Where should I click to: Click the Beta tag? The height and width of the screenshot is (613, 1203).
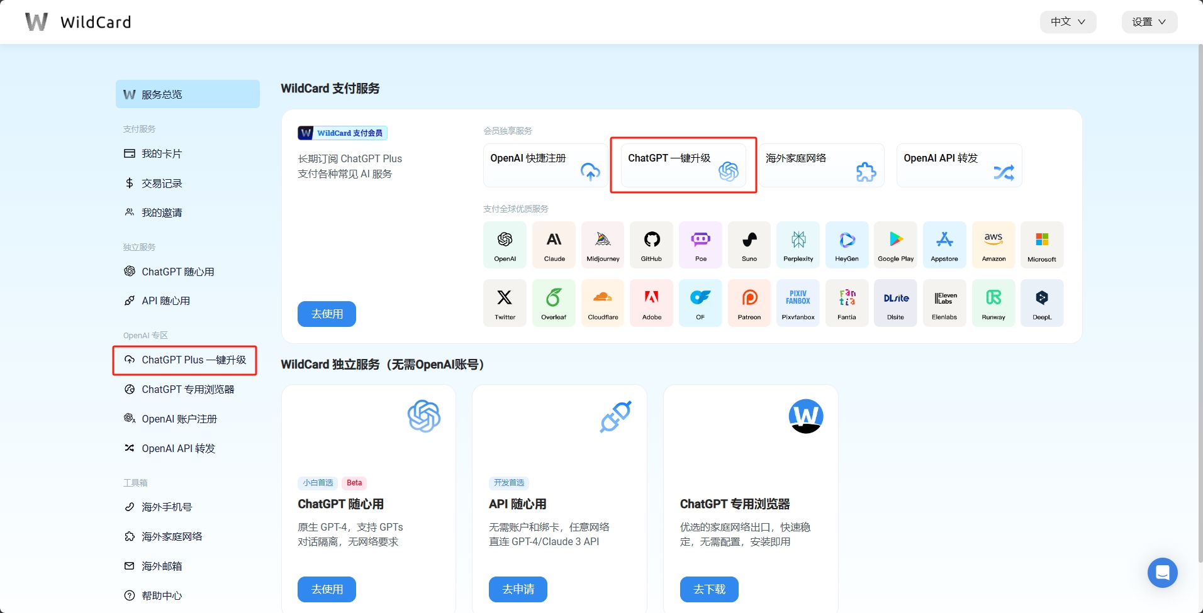(354, 483)
